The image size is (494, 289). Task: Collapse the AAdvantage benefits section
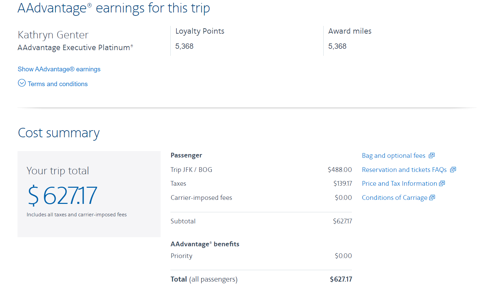(205, 244)
